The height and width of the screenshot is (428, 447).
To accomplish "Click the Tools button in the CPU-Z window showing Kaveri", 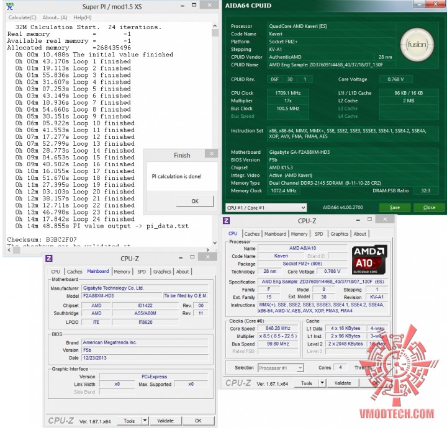I will click(307, 383).
